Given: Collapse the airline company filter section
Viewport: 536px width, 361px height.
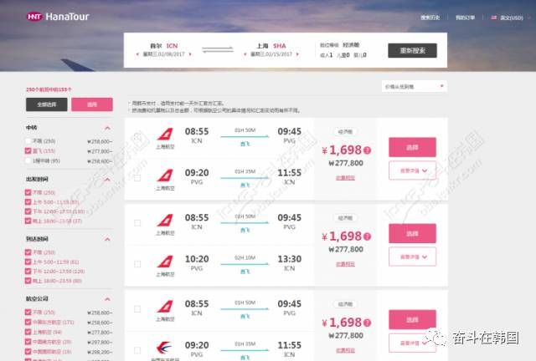Looking at the screenshot, I should (x=107, y=299).
